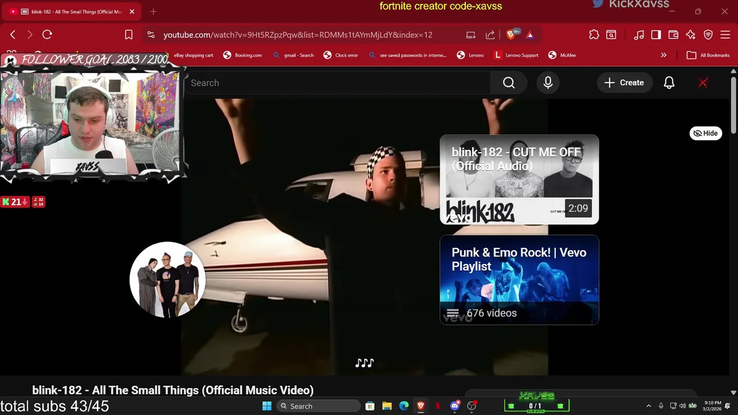738x415 pixels.
Task: Open Microsoft Edge from taskbar
Action: click(x=404, y=406)
